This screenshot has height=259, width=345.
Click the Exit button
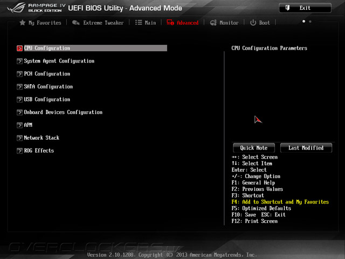(305, 8)
